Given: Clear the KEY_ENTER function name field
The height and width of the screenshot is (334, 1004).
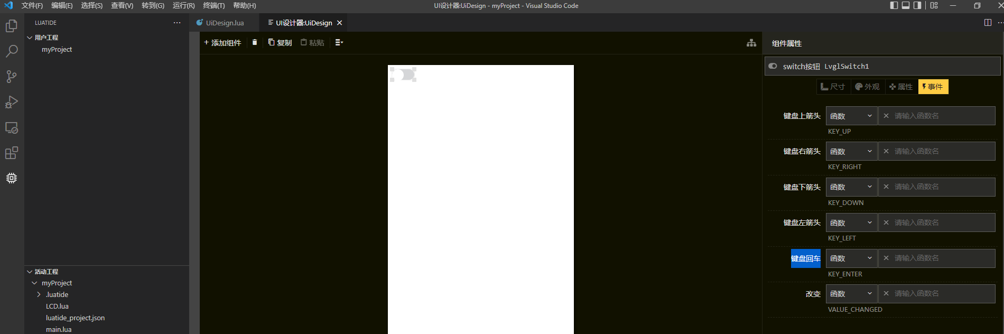Looking at the screenshot, I should click(886, 258).
